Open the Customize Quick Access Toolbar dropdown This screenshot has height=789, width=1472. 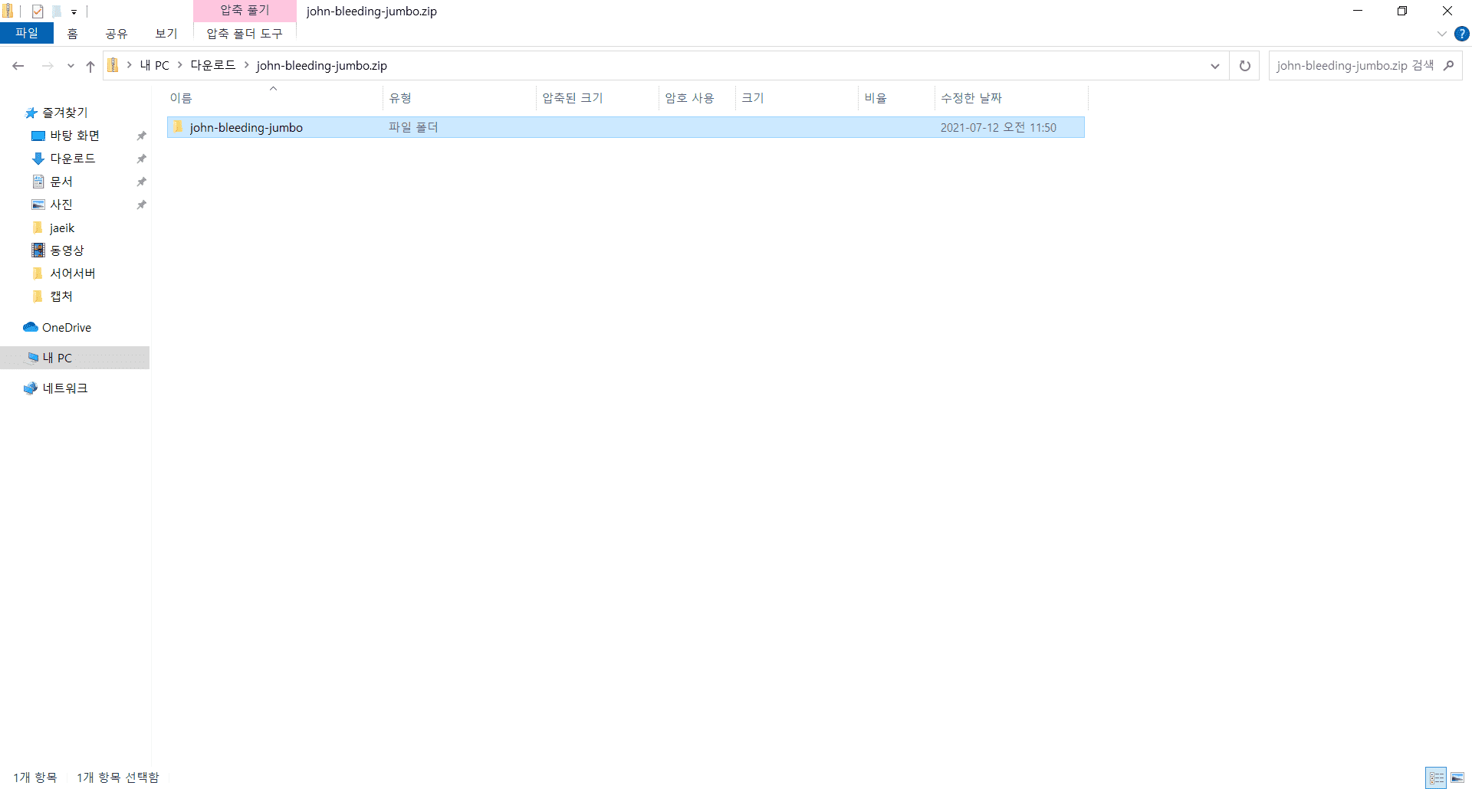tap(74, 12)
